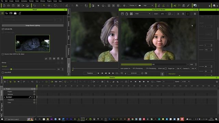Viewport: 219px width, 123px height.
Task: Open the Target Camera Use dropdown
Action: click(x=179, y=68)
